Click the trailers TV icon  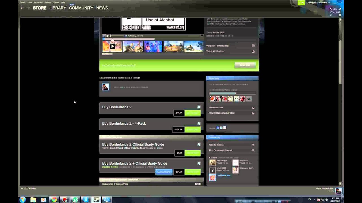[x=253, y=51]
